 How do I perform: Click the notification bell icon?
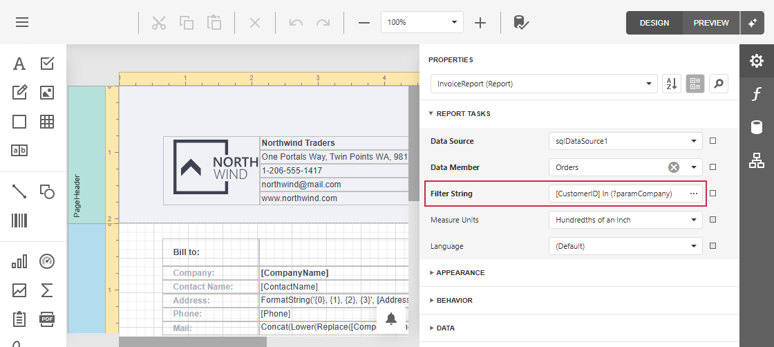click(x=391, y=319)
